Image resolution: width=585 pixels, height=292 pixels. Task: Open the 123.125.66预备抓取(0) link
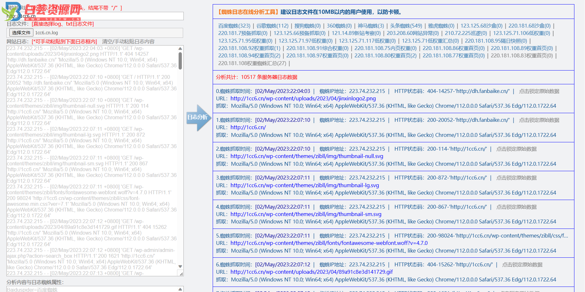[x=299, y=33]
